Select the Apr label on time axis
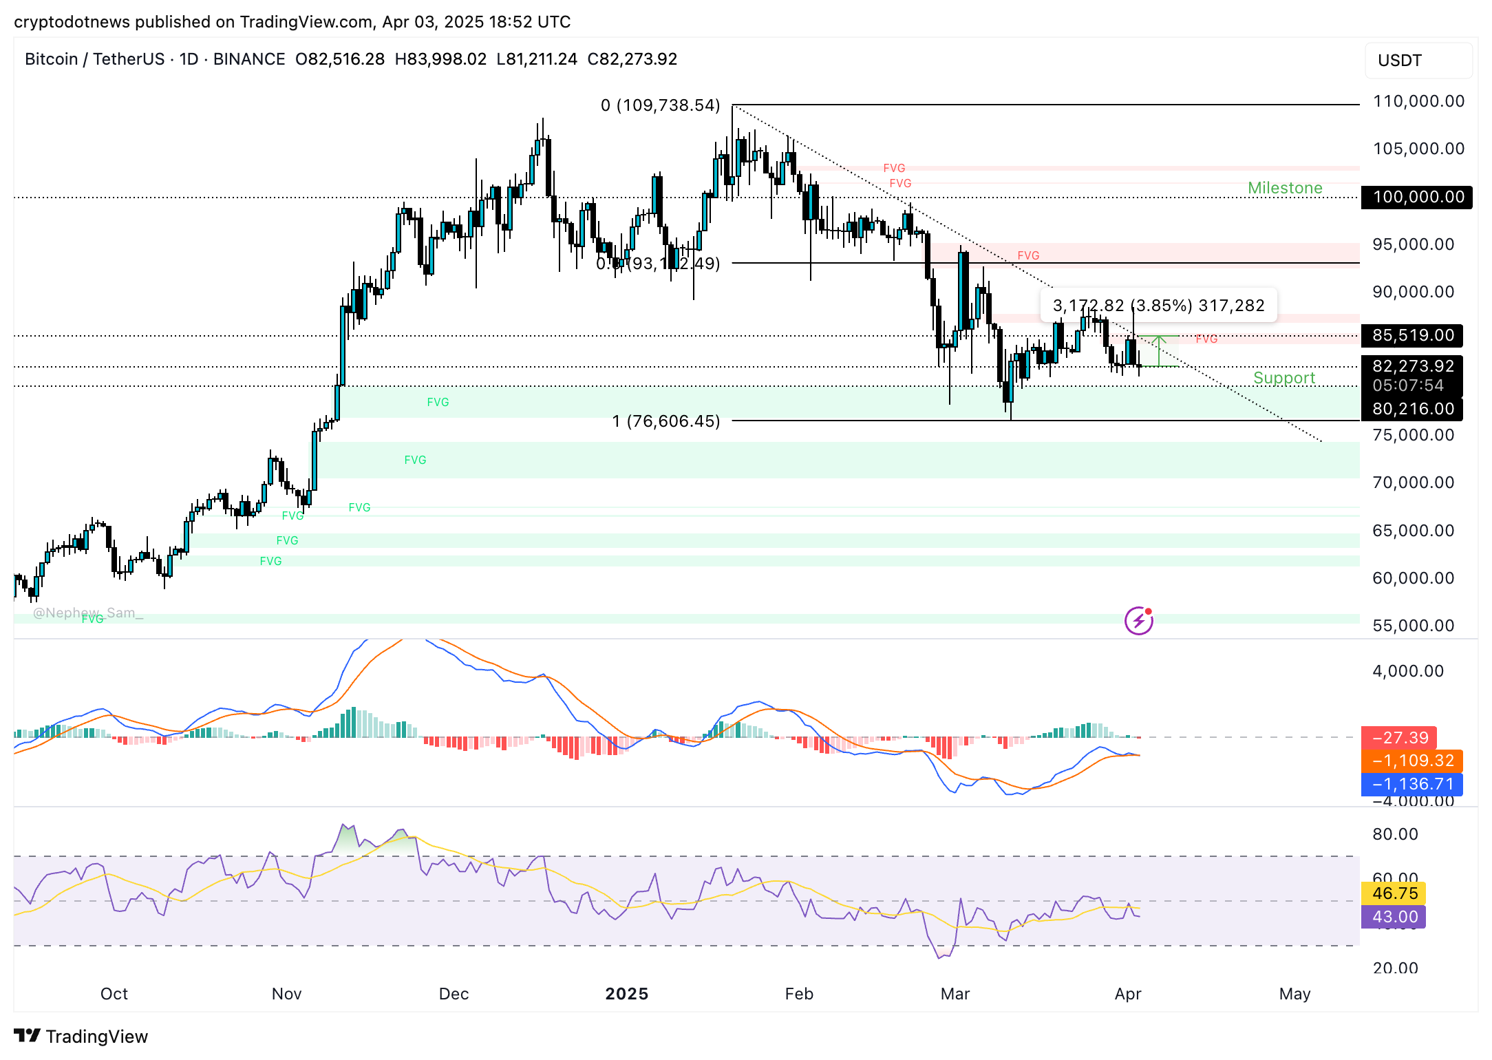Screen dimensions: 1492x1060 tap(1128, 994)
